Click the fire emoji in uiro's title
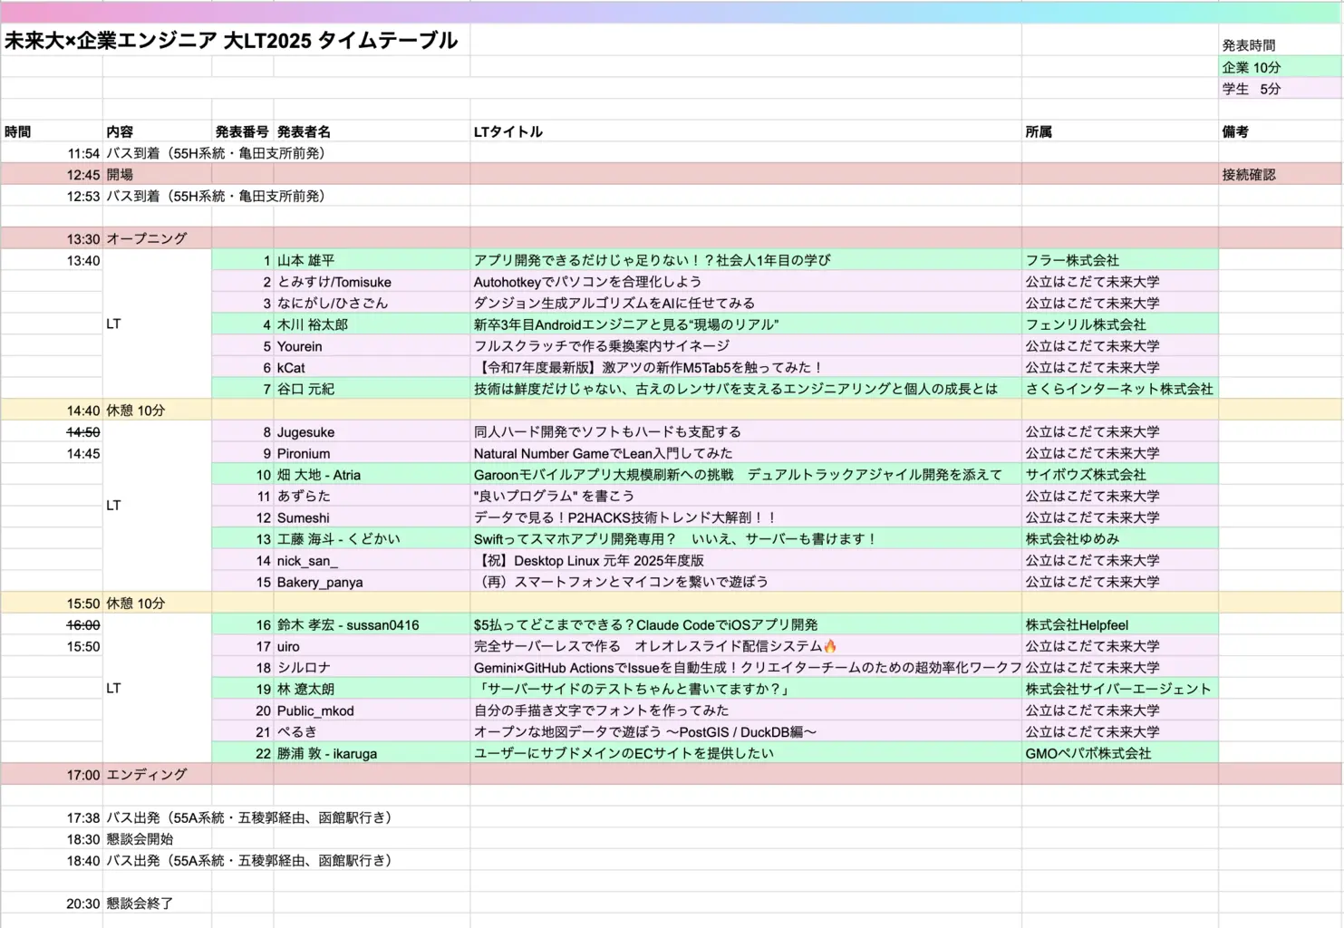The height and width of the screenshot is (928, 1344). (x=830, y=646)
